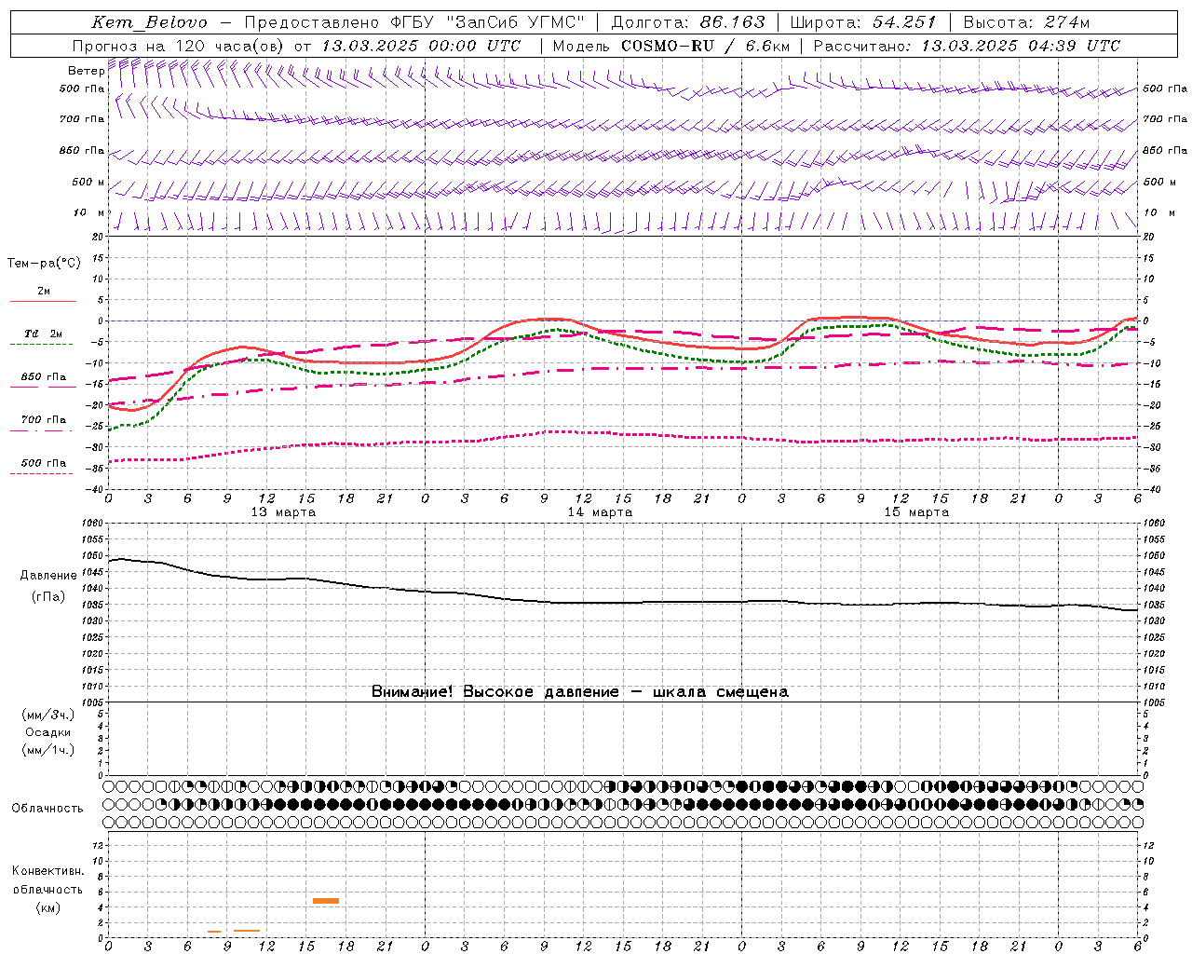Click the Давление panel label

click(x=48, y=576)
